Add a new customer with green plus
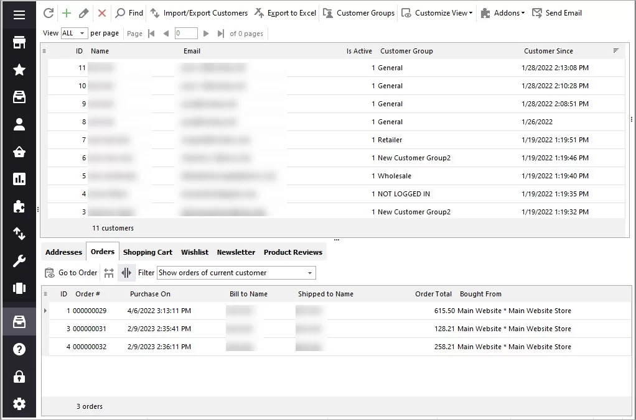636x420 pixels. 67,13
